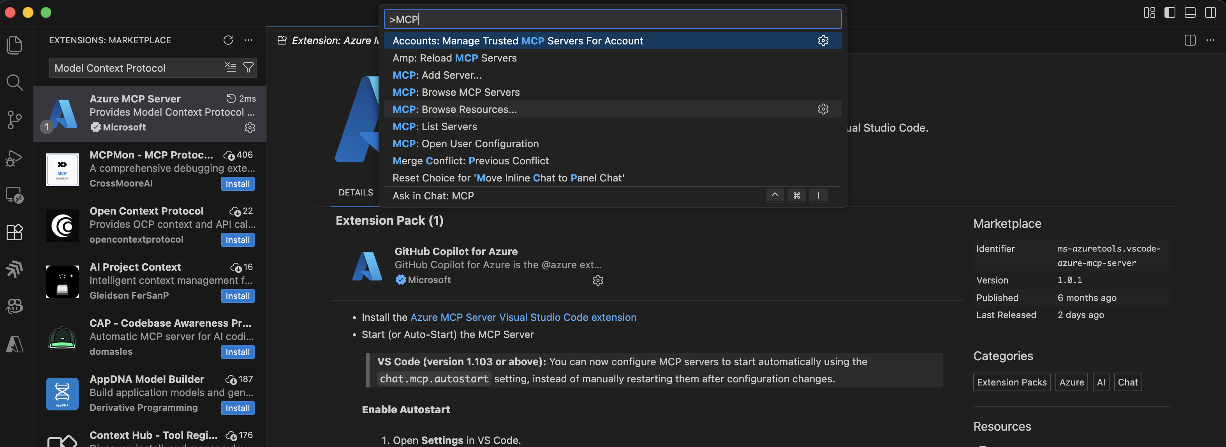
Task: Toggle the bottom panel visibility
Action: click(x=1190, y=12)
